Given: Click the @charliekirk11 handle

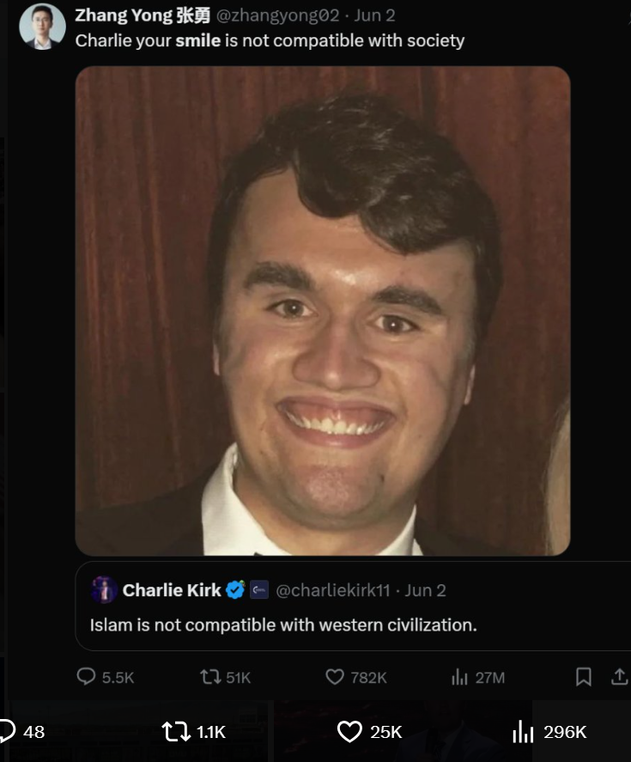Looking at the screenshot, I should coord(334,590).
